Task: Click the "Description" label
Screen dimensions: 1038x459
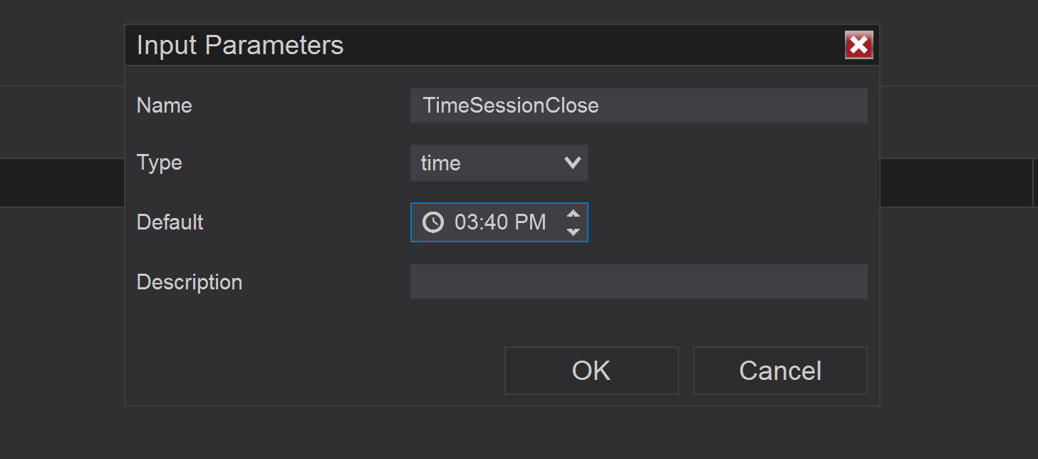Action: 190,282
